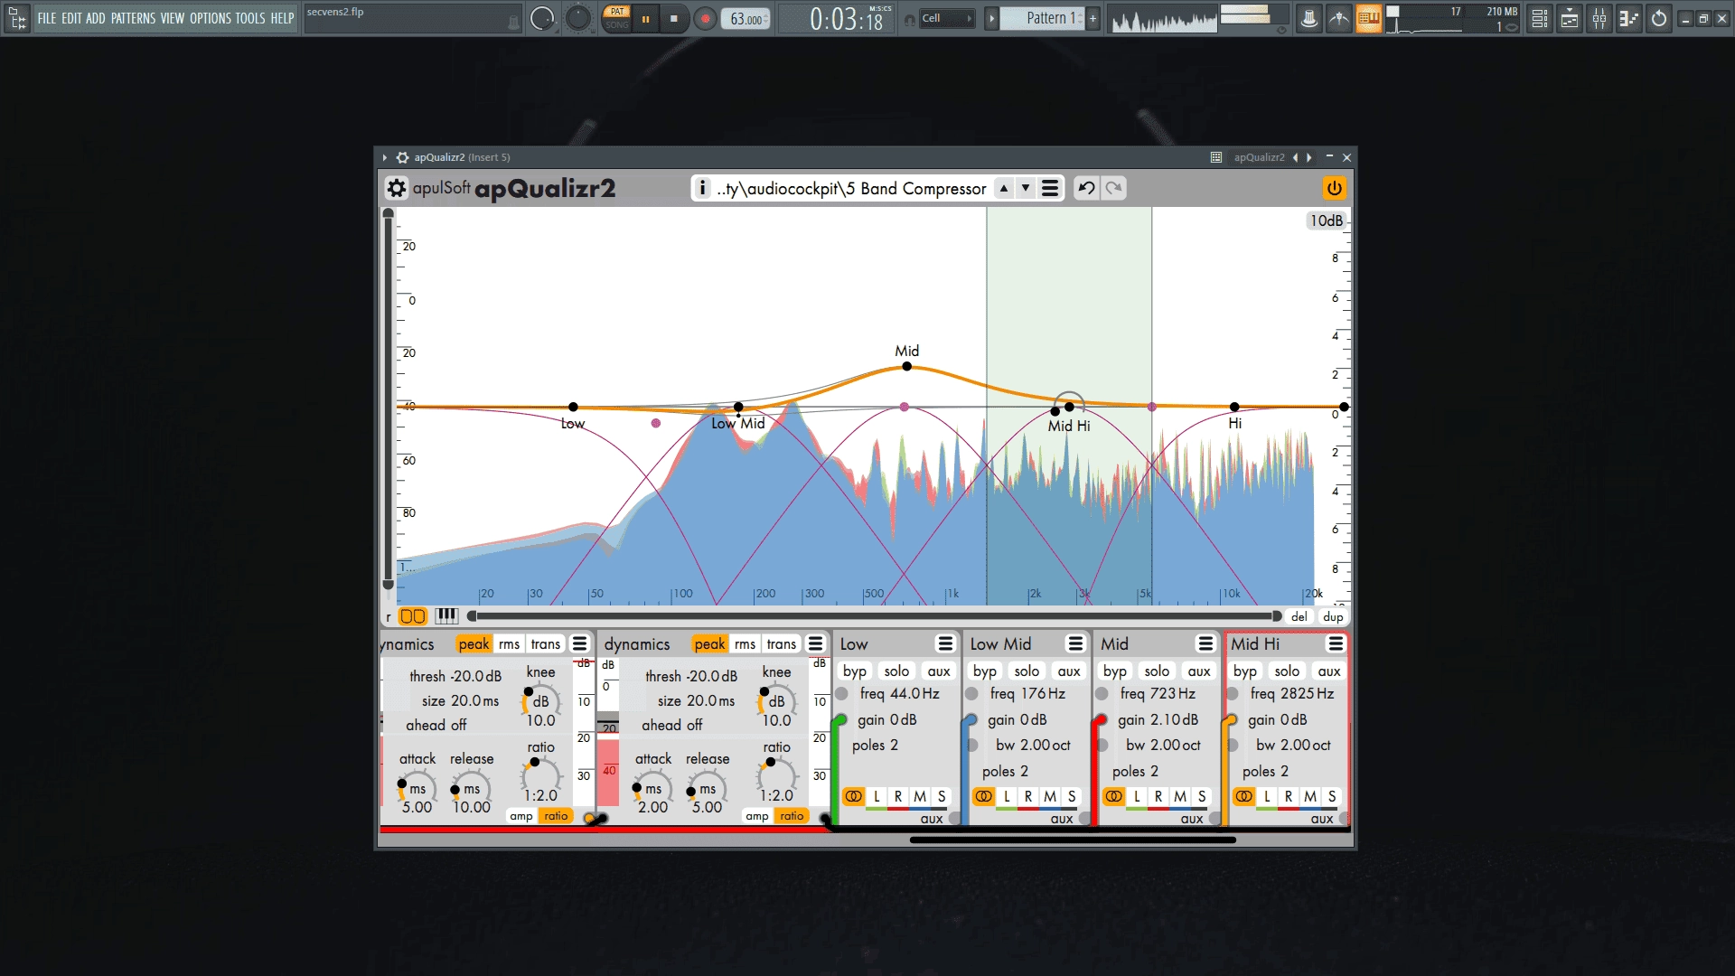
Task: Toggle PAT/SONG mode switch
Action: [x=617, y=18]
